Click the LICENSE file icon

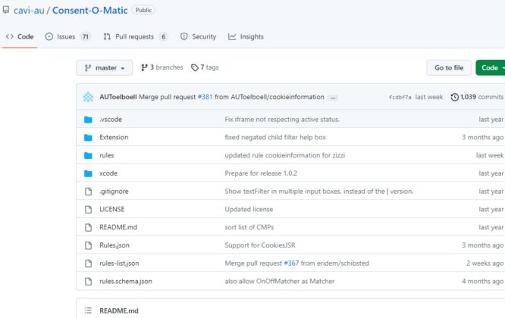pos(88,209)
